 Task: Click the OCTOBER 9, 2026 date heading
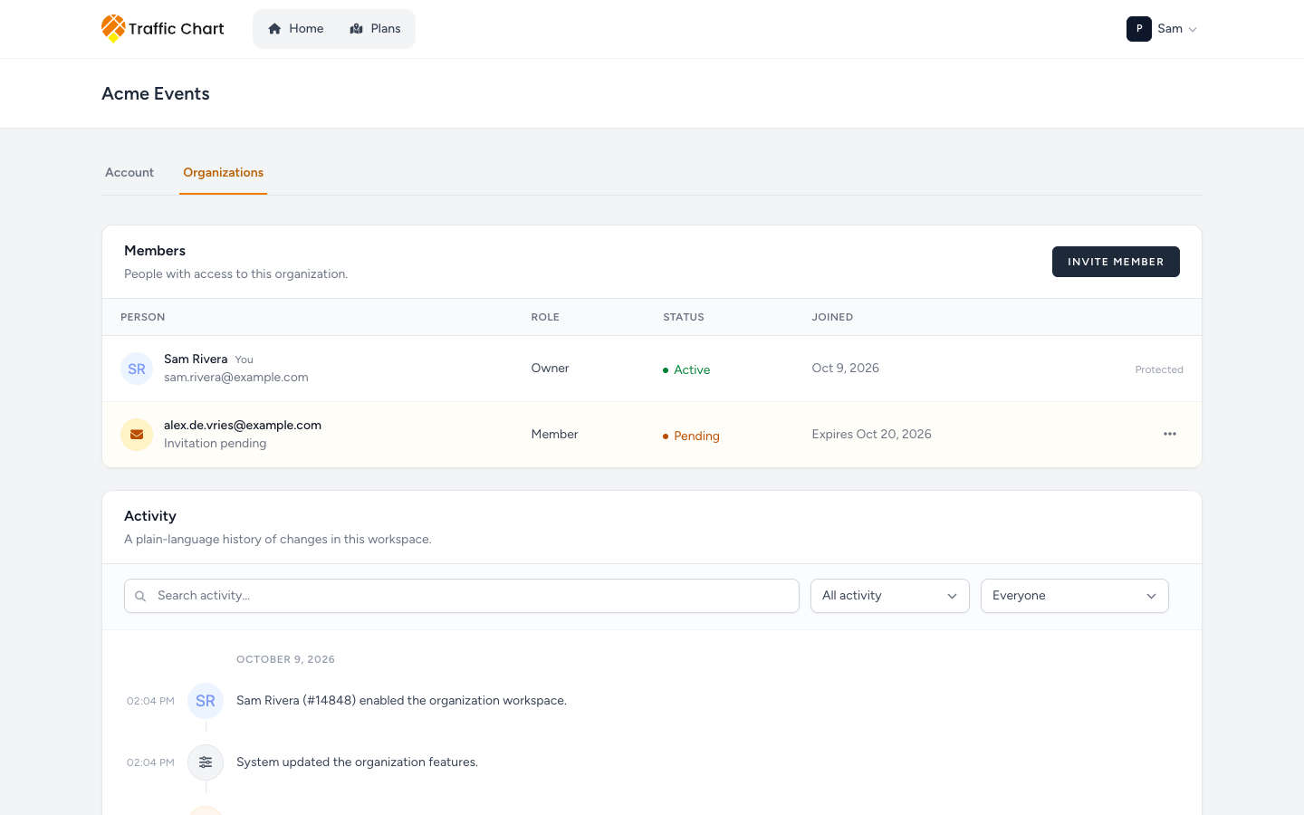[286, 659]
